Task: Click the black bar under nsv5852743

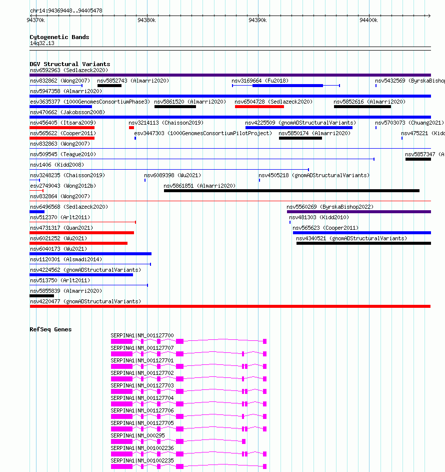Action: click(109, 86)
